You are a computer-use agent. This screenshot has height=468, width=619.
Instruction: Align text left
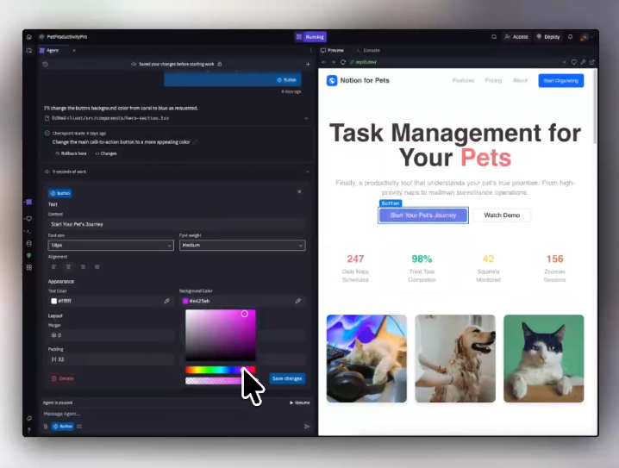[54, 267]
